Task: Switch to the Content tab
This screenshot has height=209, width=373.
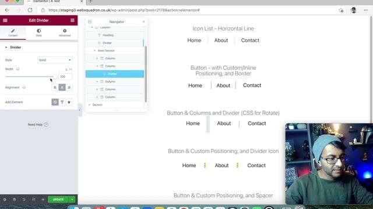Action: (13, 33)
